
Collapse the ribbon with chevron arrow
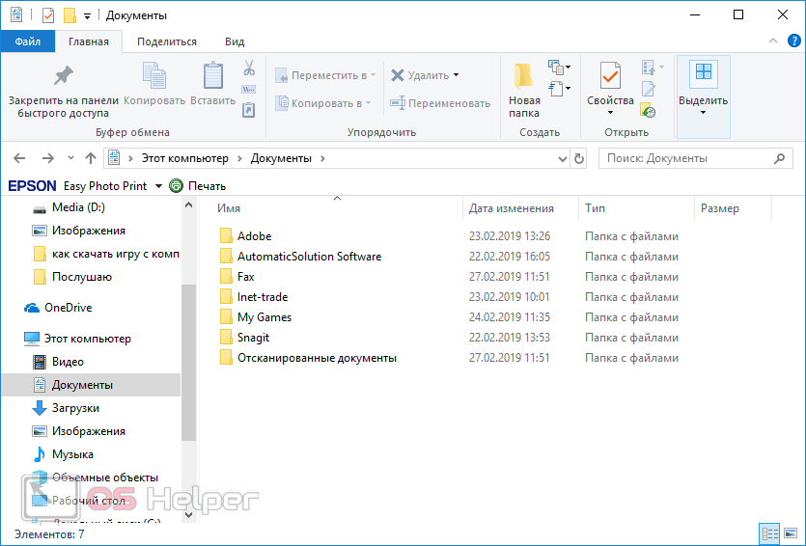point(772,41)
